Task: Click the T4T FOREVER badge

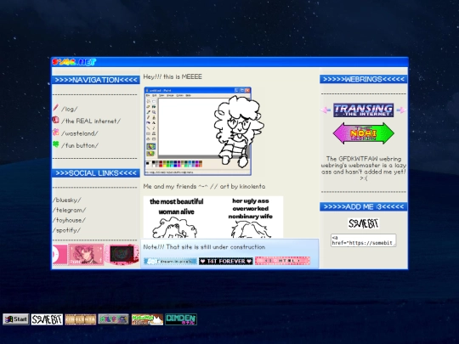Action: (226, 261)
